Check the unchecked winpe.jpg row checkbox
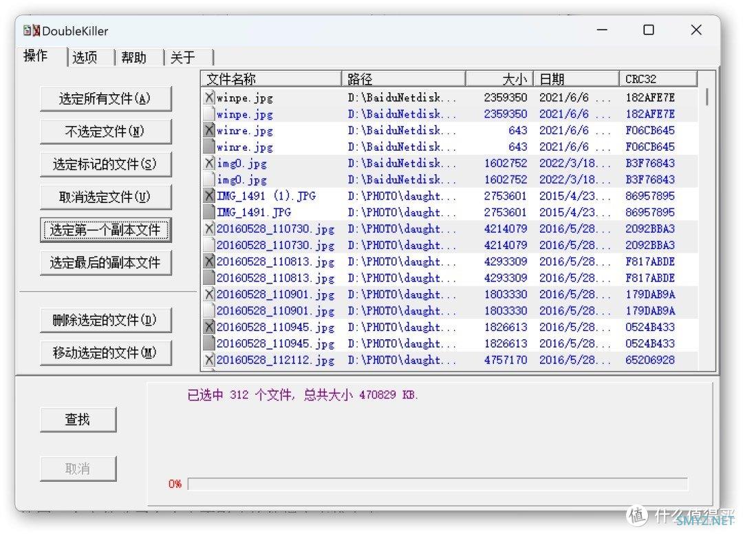The image size is (743, 534). (x=209, y=114)
